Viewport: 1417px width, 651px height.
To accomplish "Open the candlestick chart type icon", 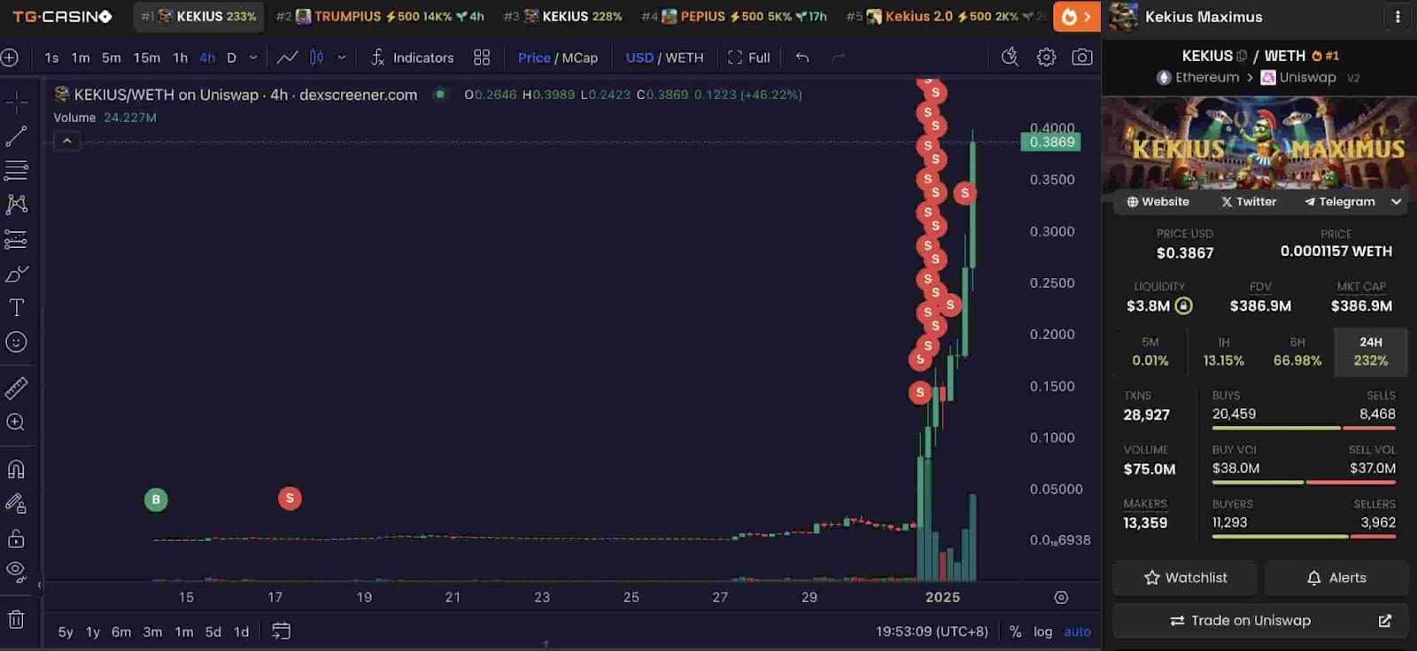I will click(x=316, y=58).
